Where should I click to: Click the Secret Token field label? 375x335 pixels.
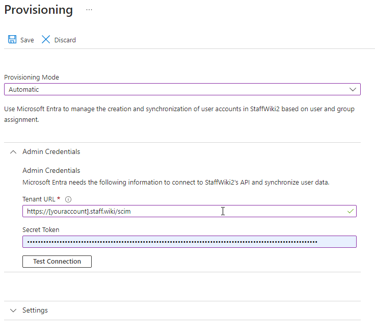(41, 230)
